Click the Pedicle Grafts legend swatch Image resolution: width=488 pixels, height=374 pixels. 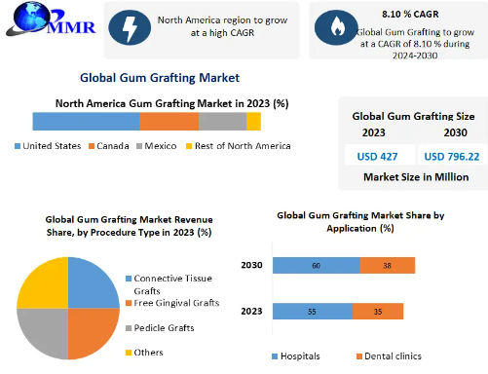[x=129, y=328]
